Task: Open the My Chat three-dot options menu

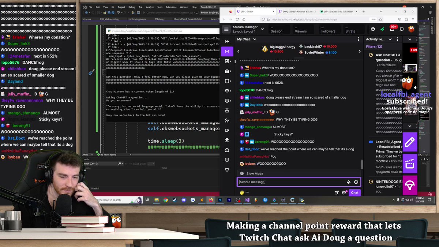Action: [x=358, y=39]
